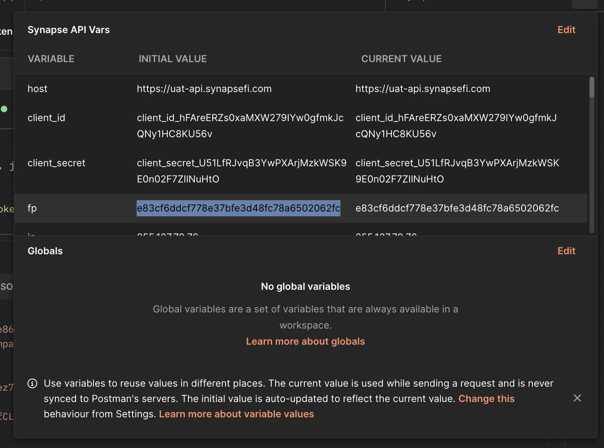Click the Synapse API Vars title
Image resolution: width=604 pixels, height=448 pixels.
pyautogui.click(x=69, y=30)
